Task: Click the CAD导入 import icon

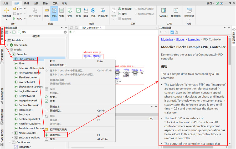Action: [163, 11]
